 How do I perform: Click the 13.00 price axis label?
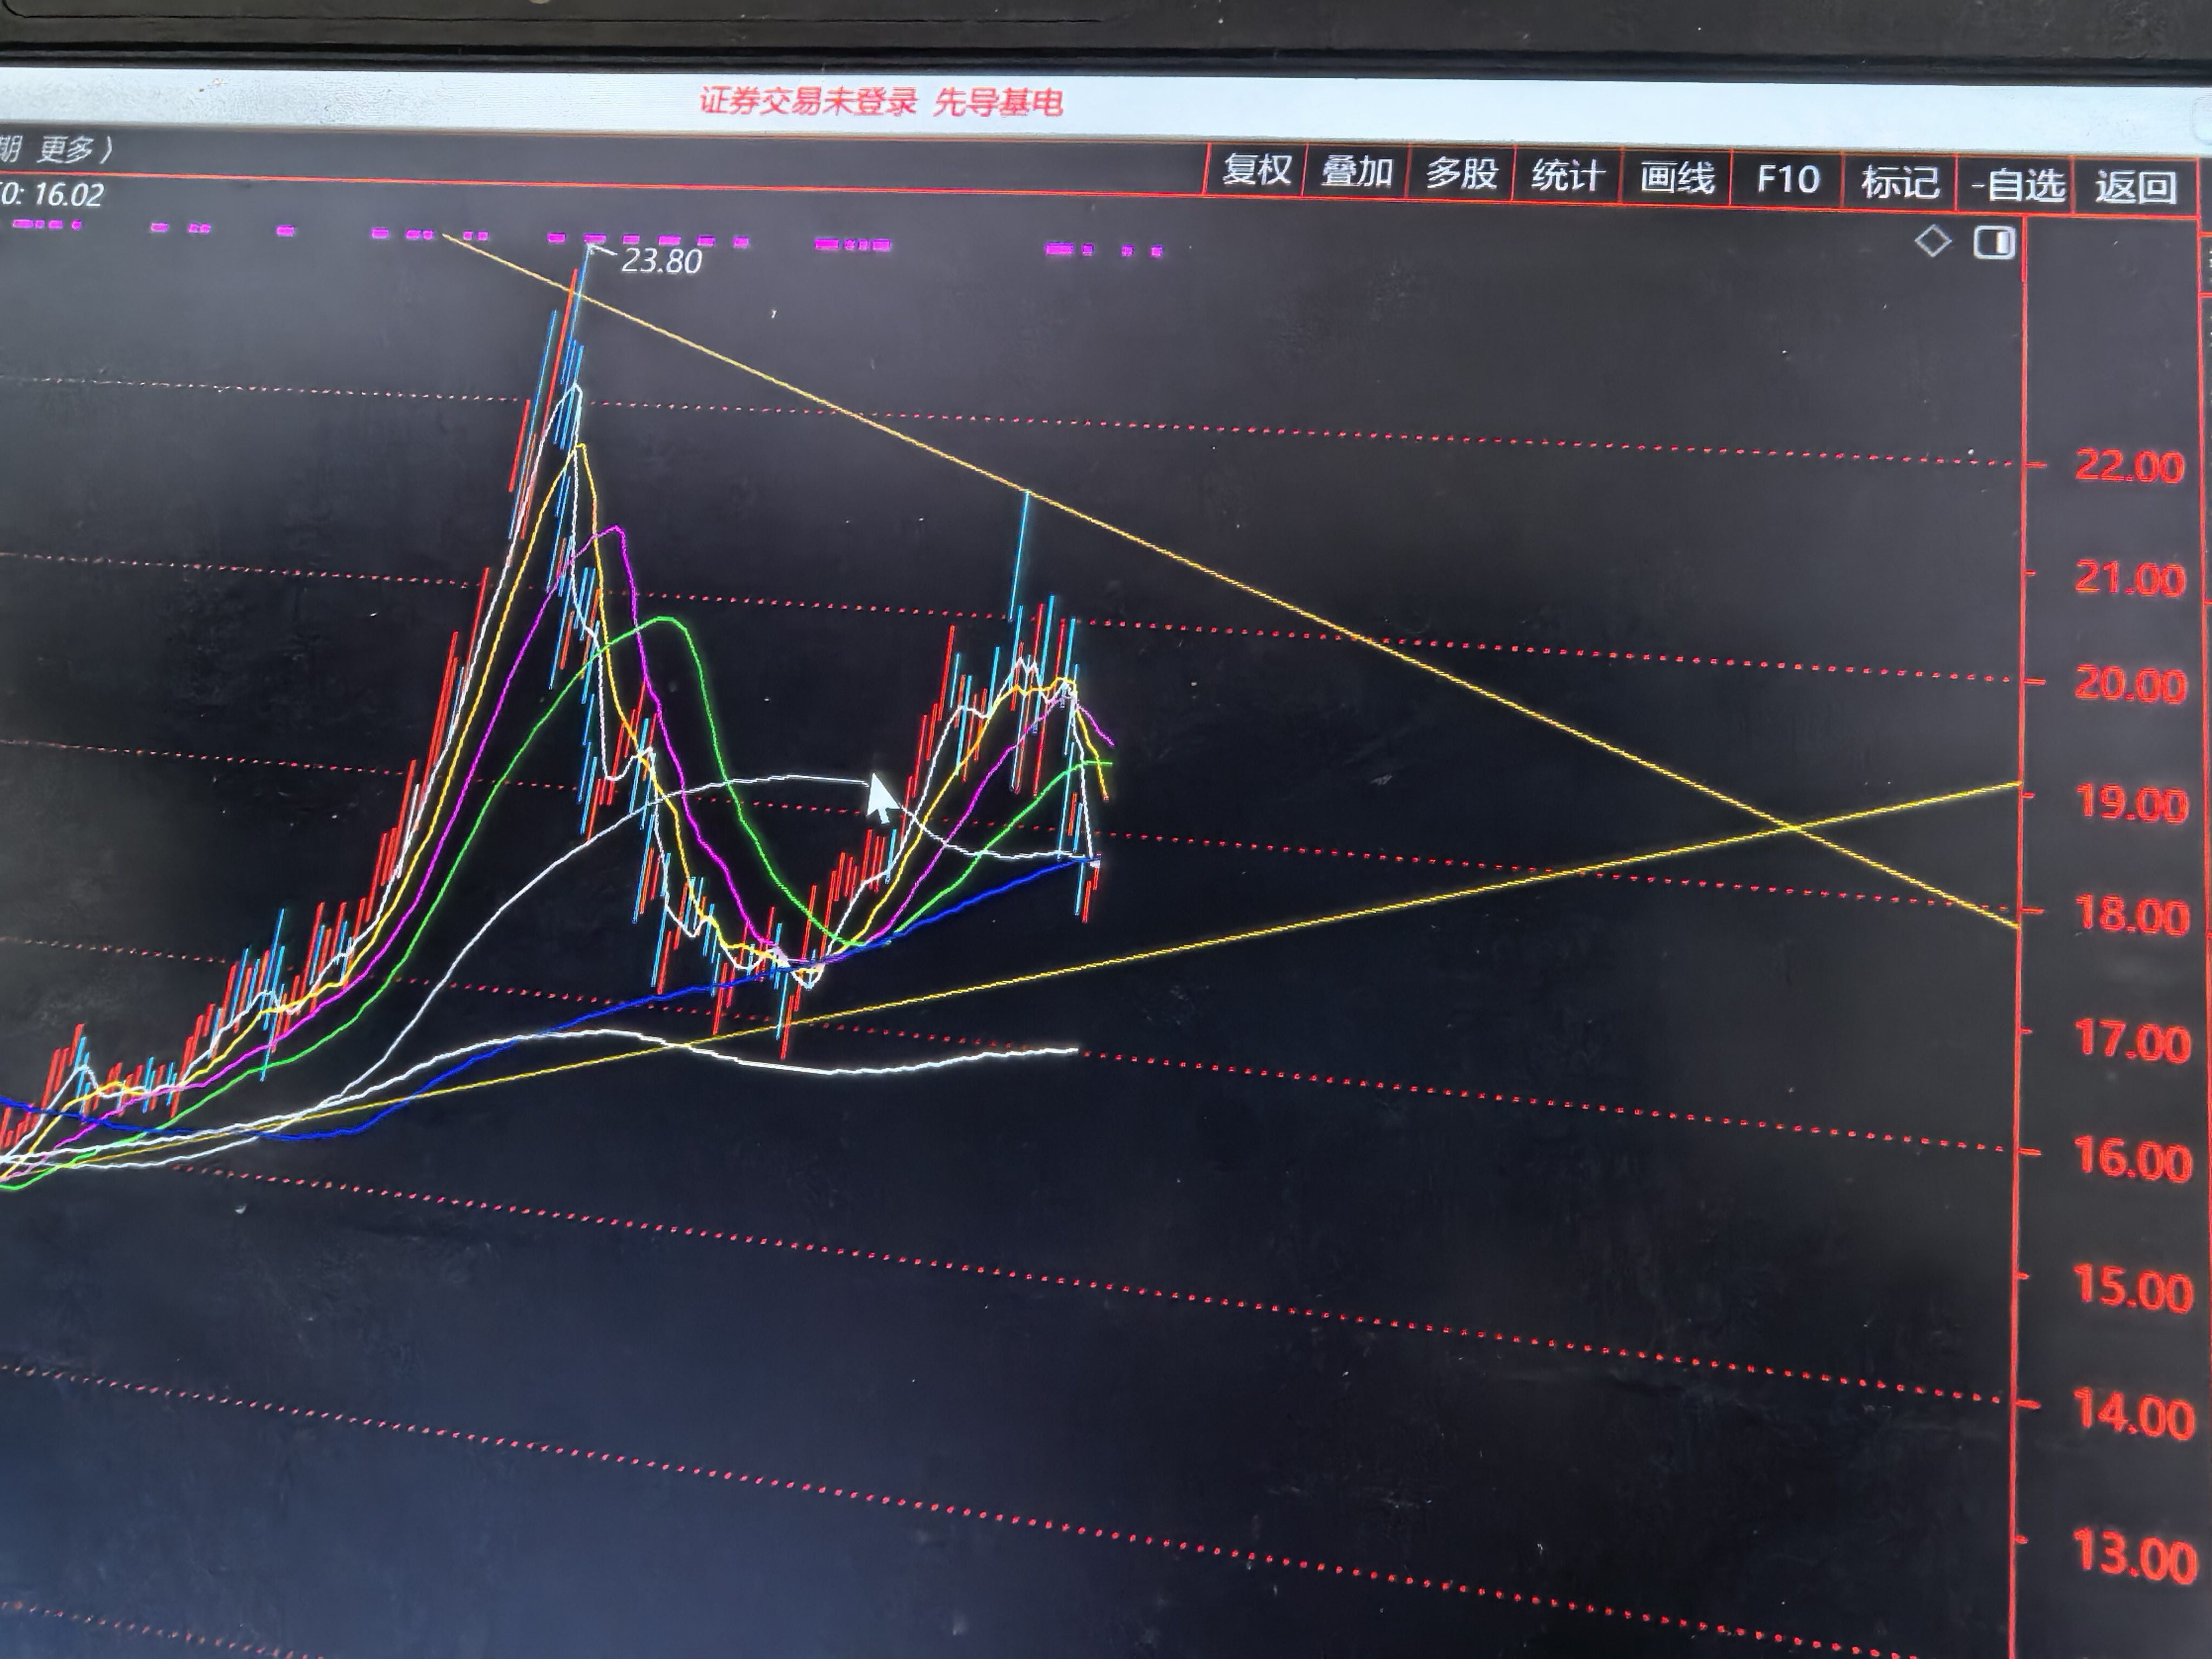(2135, 1556)
